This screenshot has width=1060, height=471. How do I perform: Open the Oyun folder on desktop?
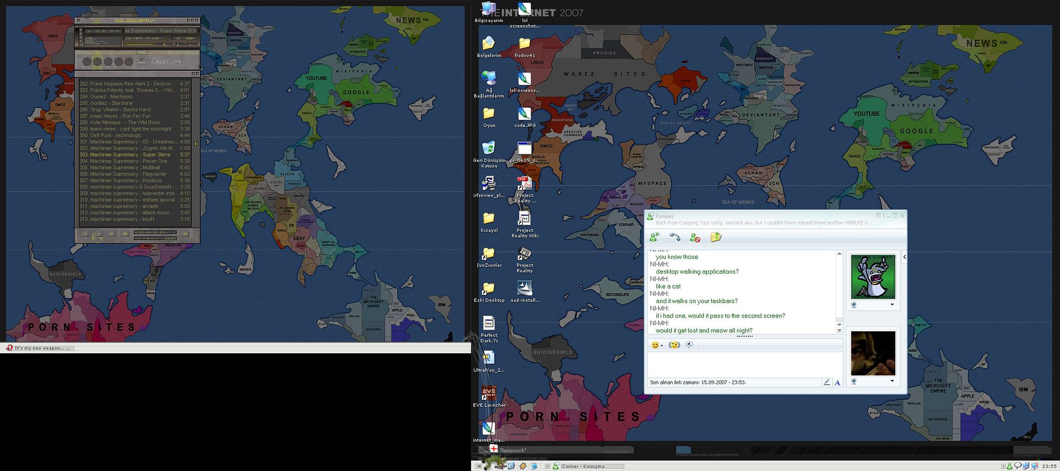489,117
